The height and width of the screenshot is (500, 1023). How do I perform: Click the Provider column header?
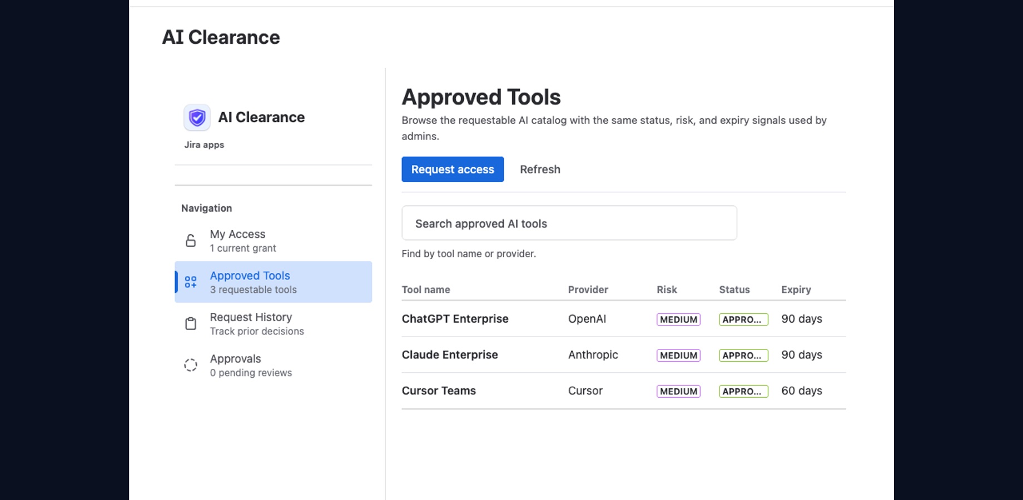point(588,289)
